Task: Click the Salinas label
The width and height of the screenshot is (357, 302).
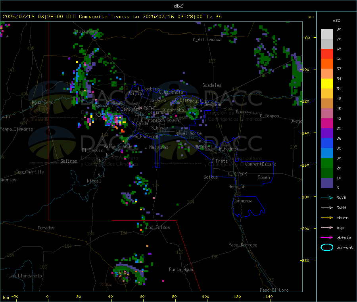Action: click(x=69, y=161)
